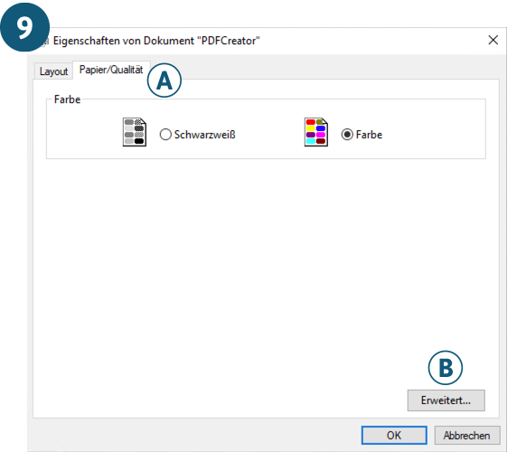Viewport: 507px width, 452px height.
Task: Select the Farbe radio button
Action: 347,135
